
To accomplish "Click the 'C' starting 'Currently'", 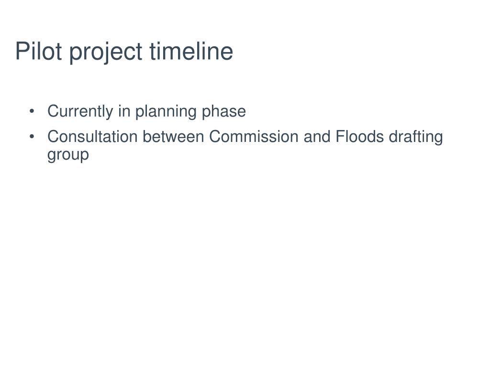I will (x=53, y=111).
